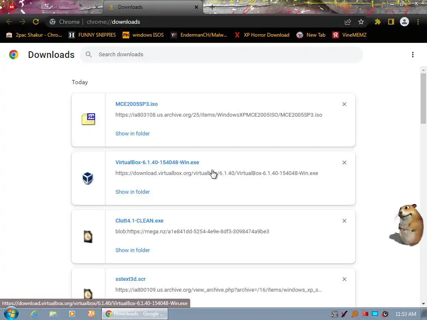This screenshot has height=320, width=427.
Task: Open the XP Horror Download bookmark
Action: [262, 35]
